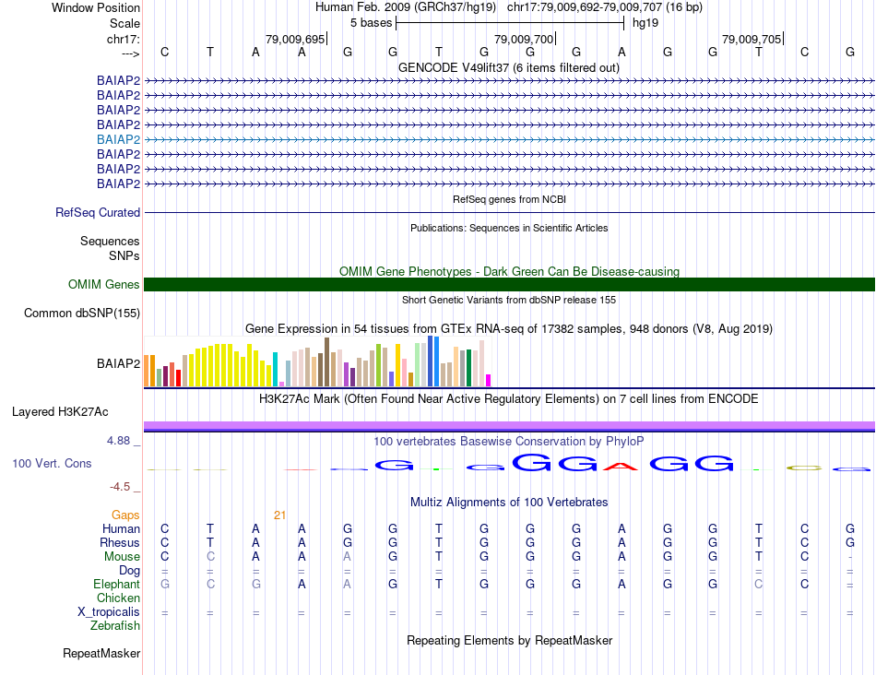This screenshot has width=876, height=675.
Task: Open the PhyloP Basewise Conservation title
Action: pyautogui.click(x=509, y=442)
